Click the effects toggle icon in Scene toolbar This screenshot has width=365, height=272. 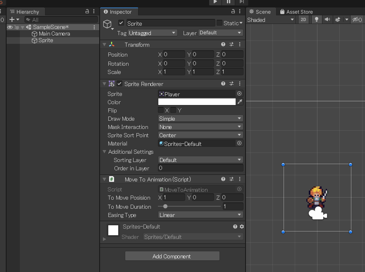(337, 19)
